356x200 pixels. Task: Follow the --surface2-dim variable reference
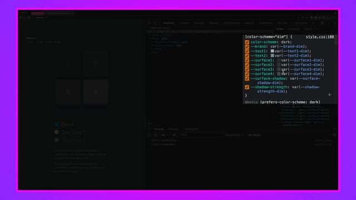click(x=304, y=64)
